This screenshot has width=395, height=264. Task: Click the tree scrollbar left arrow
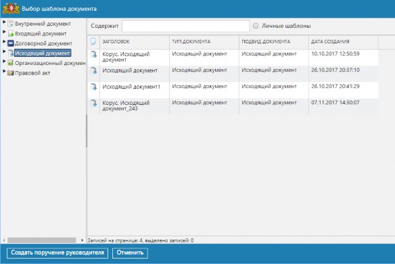(4, 240)
